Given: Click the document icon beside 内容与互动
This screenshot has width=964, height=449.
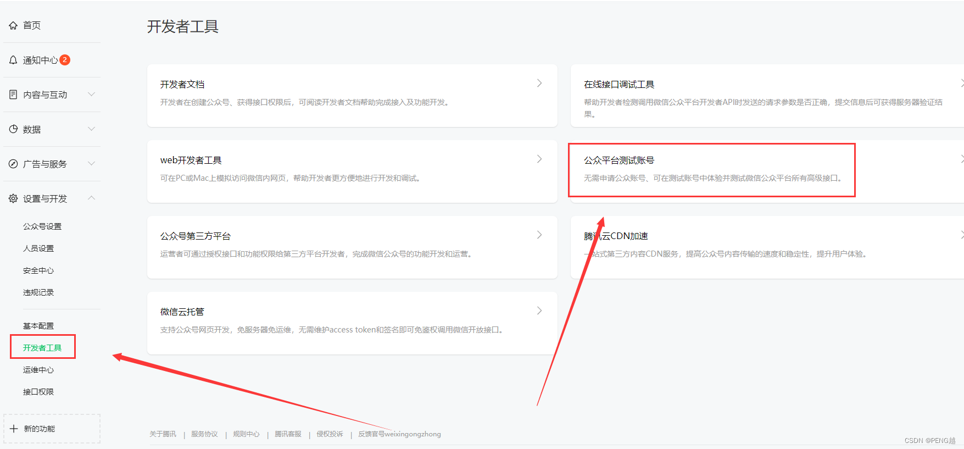Looking at the screenshot, I should pyautogui.click(x=13, y=95).
